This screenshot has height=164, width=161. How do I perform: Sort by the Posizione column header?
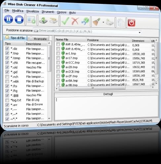[108, 40]
